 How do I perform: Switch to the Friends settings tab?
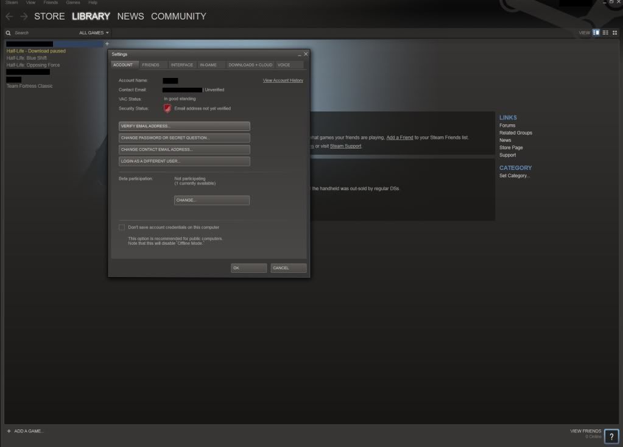(x=153, y=65)
